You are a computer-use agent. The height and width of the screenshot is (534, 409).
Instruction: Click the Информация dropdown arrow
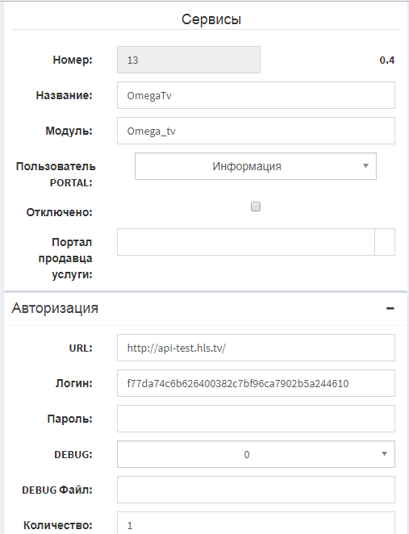pyautogui.click(x=365, y=166)
